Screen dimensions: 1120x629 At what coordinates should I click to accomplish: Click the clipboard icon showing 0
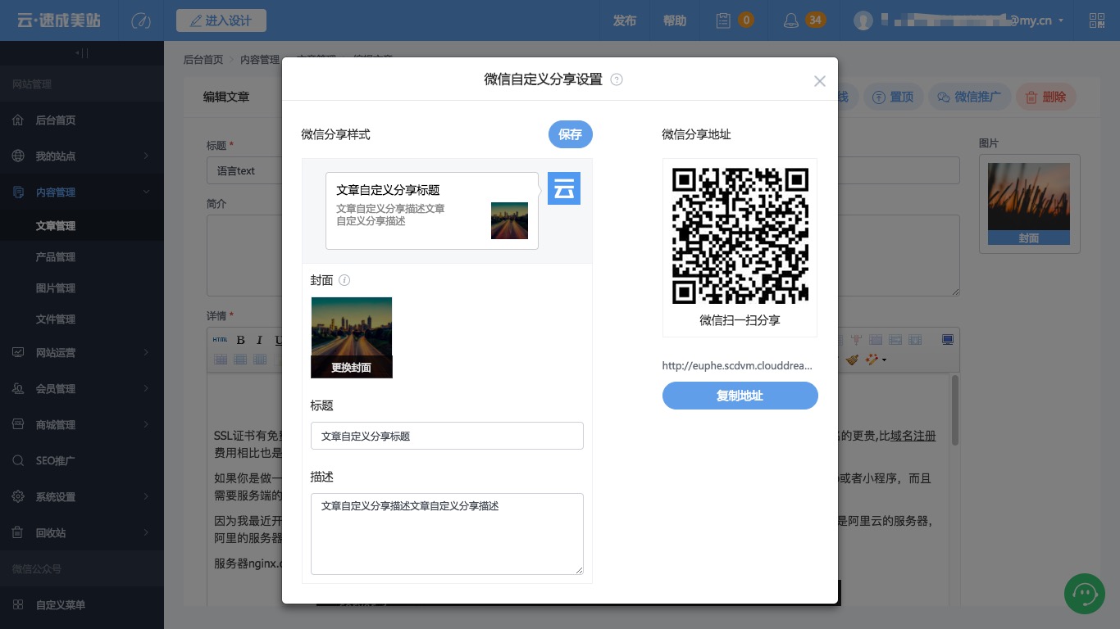[725, 20]
